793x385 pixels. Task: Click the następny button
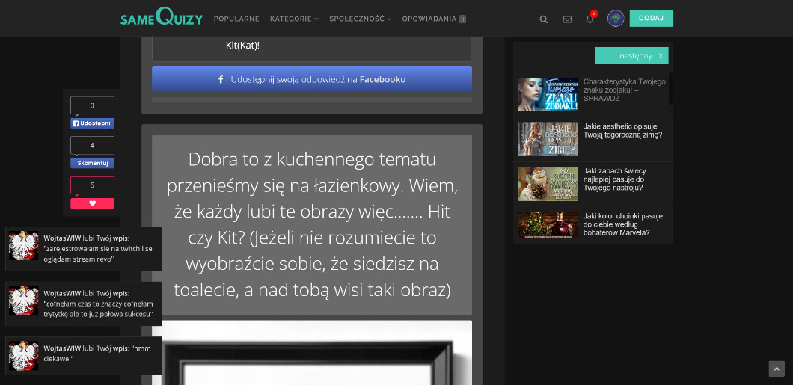[631, 56]
